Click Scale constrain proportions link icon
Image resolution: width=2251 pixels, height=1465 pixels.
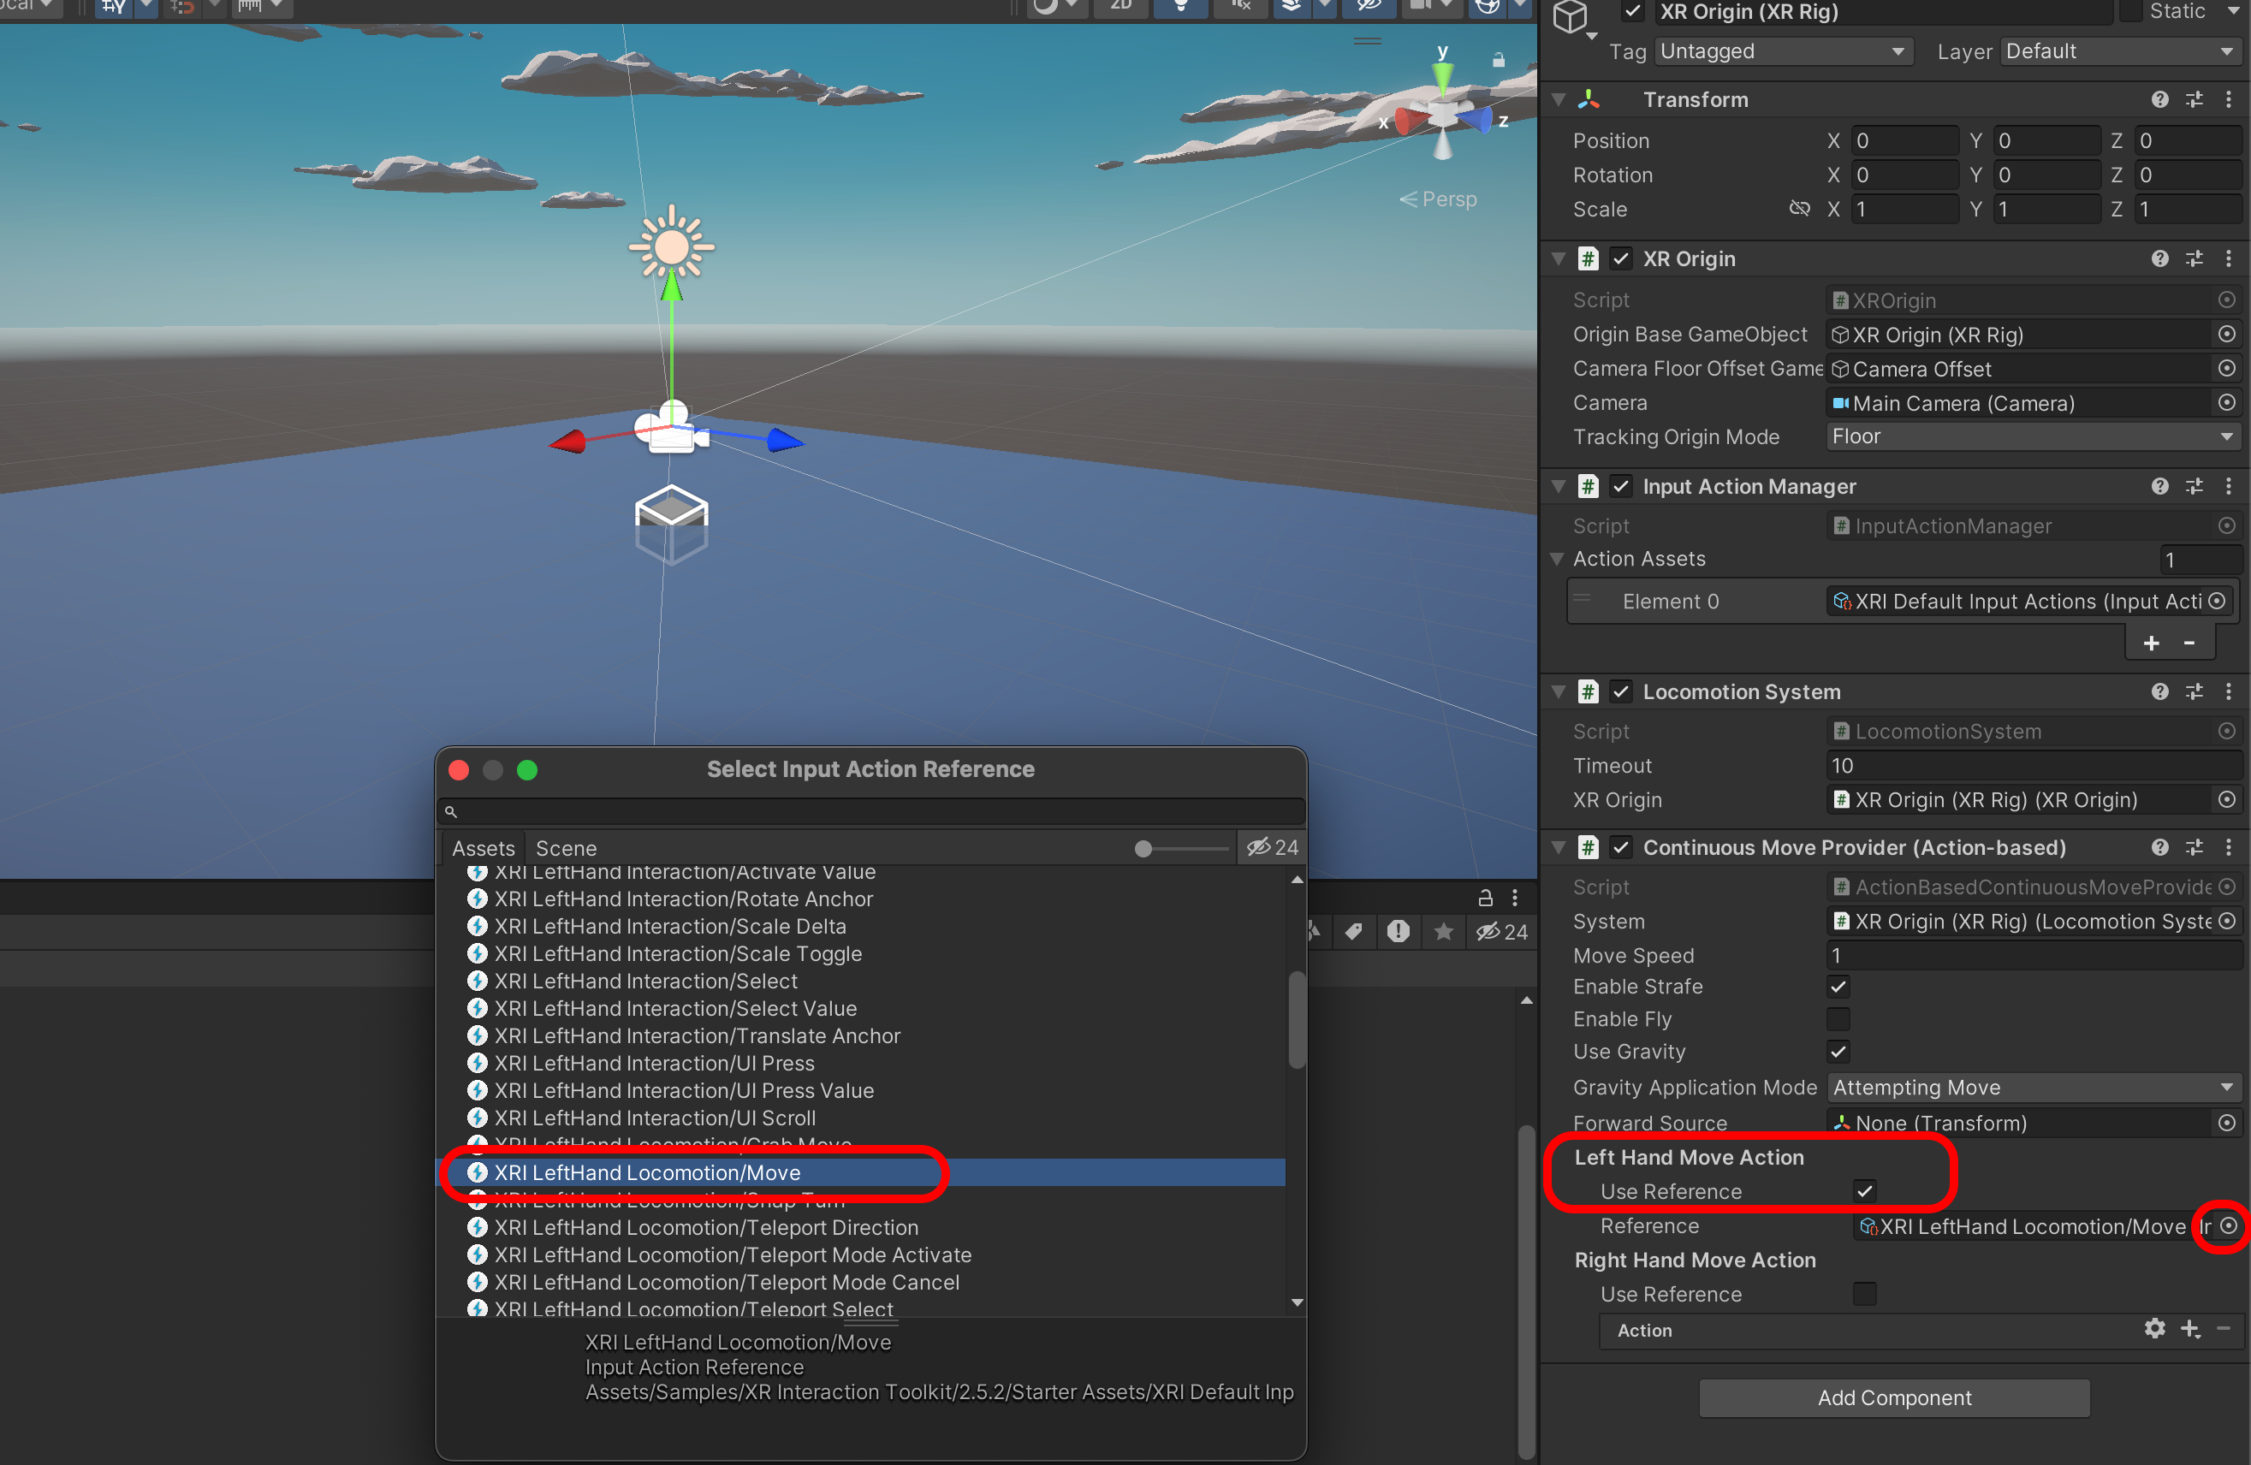[x=1799, y=209]
